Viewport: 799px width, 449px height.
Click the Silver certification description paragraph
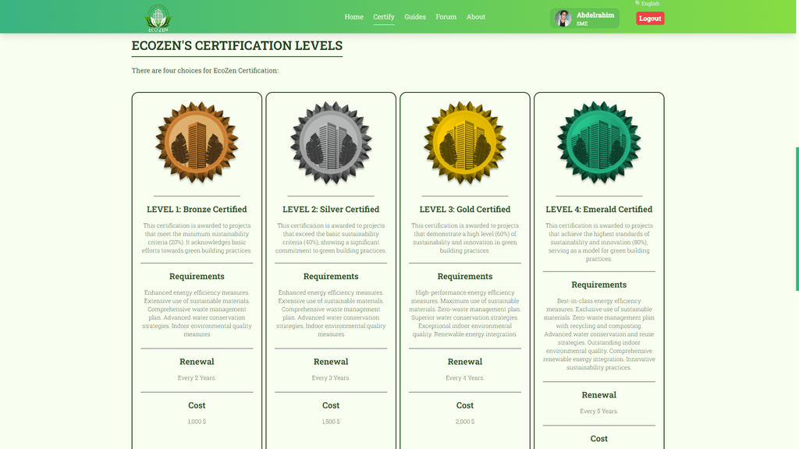point(331,238)
